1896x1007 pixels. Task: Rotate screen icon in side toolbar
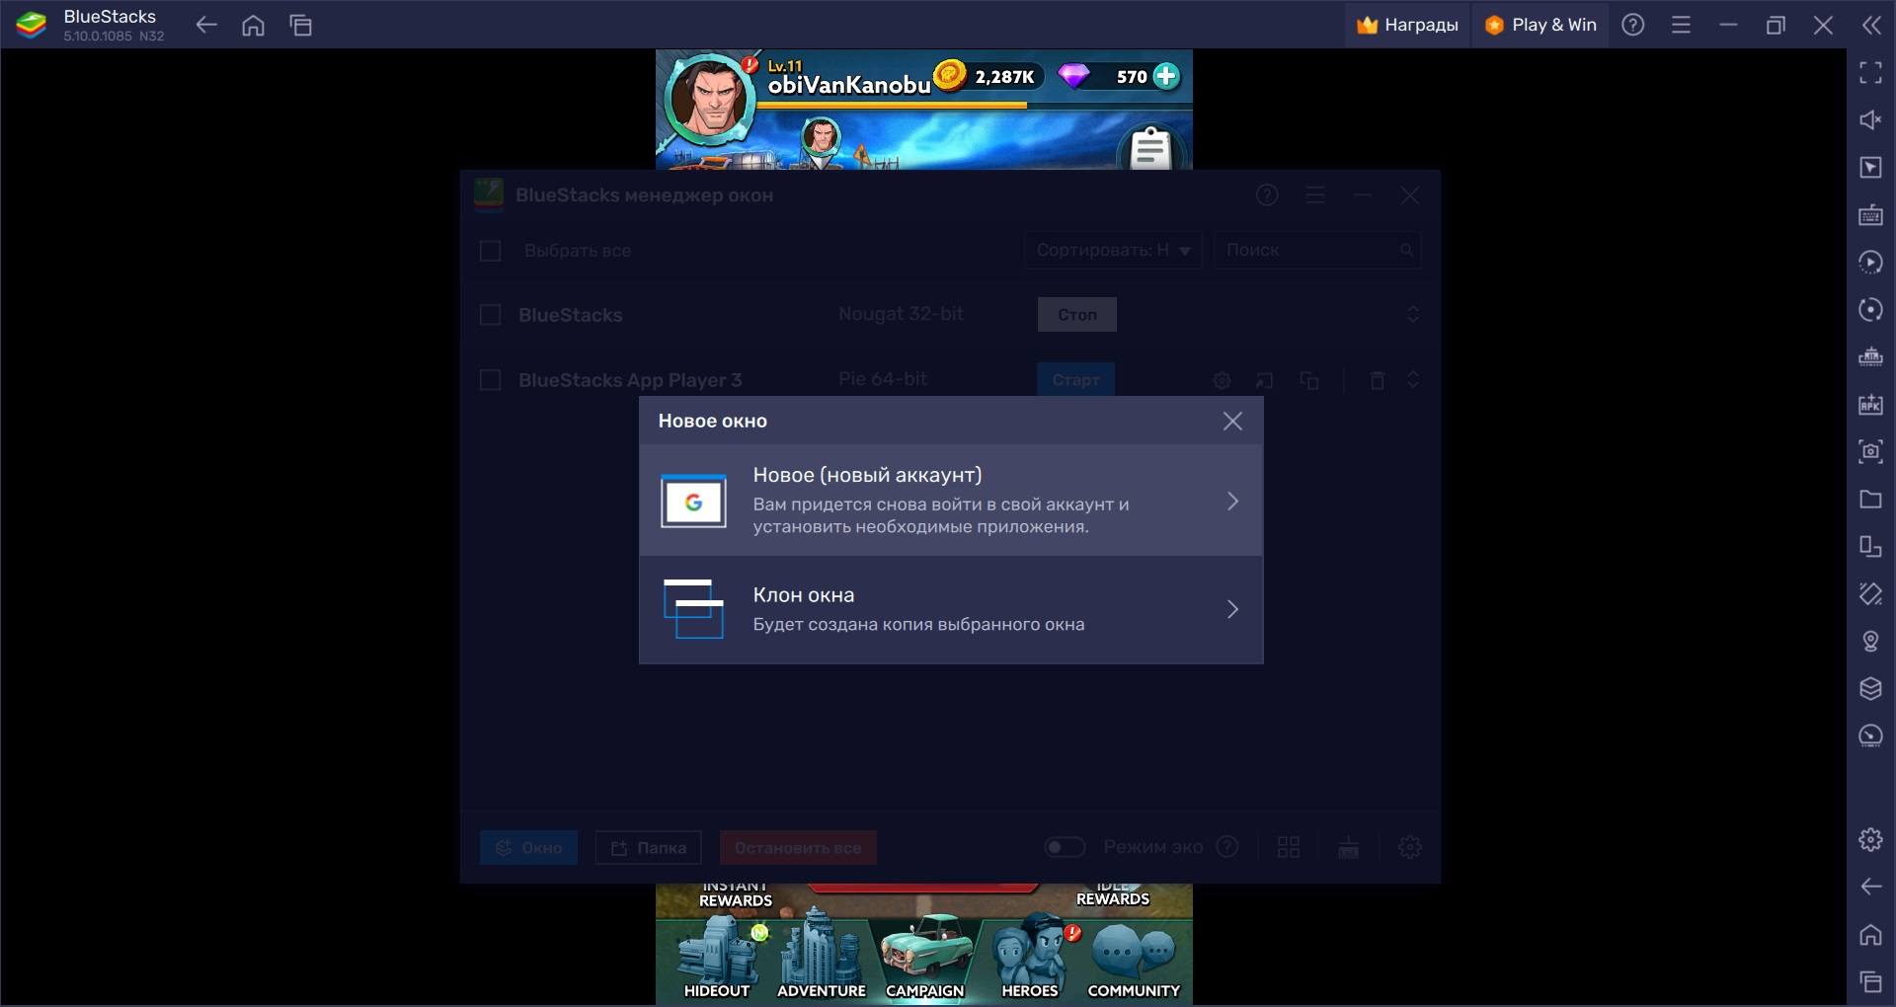click(1870, 546)
